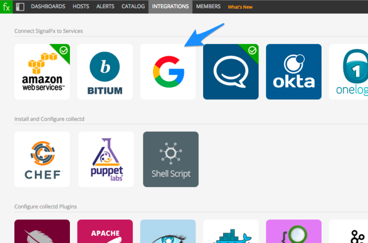Select the Shell Script install tile

pos(171,159)
